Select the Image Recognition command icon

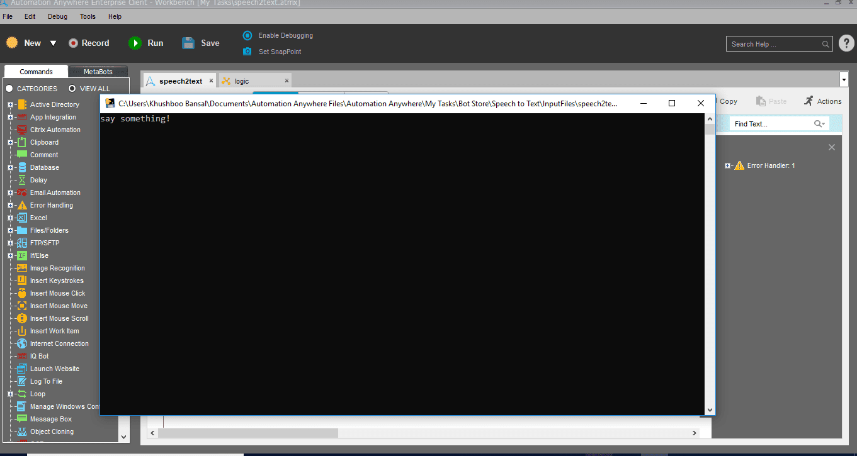coord(22,268)
